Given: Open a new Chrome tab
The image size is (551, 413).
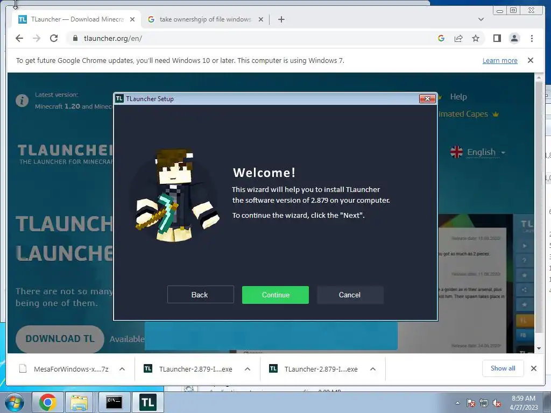Looking at the screenshot, I should [x=281, y=19].
